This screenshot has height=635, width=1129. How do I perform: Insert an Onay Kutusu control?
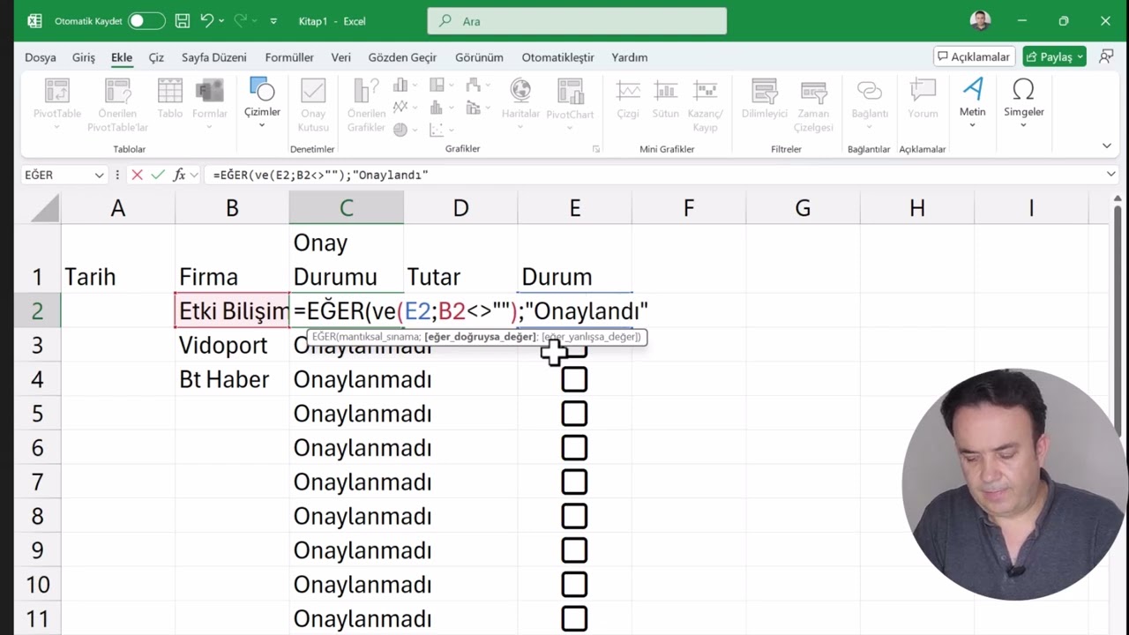click(x=313, y=104)
